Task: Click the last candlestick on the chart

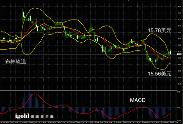Action: point(171,52)
